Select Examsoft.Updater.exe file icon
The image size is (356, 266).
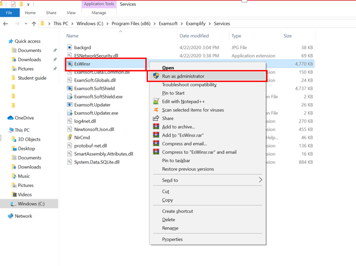70,113
